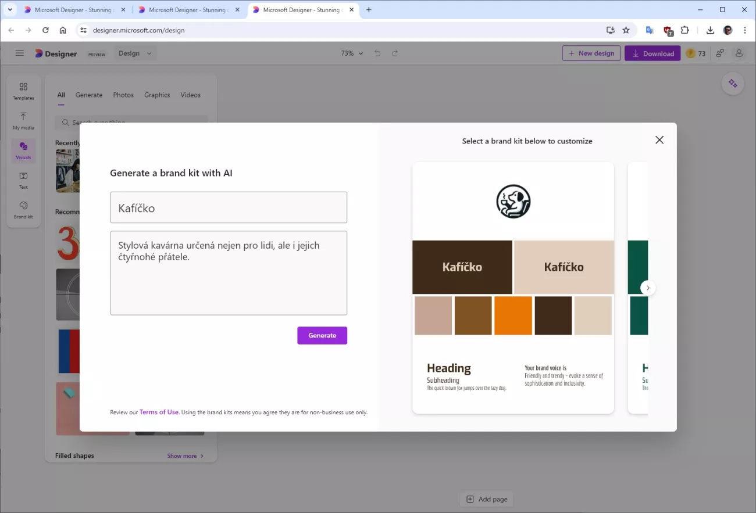The width and height of the screenshot is (756, 513).
Task: Open the Brand kit sidebar icon
Action: click(23, 210)
